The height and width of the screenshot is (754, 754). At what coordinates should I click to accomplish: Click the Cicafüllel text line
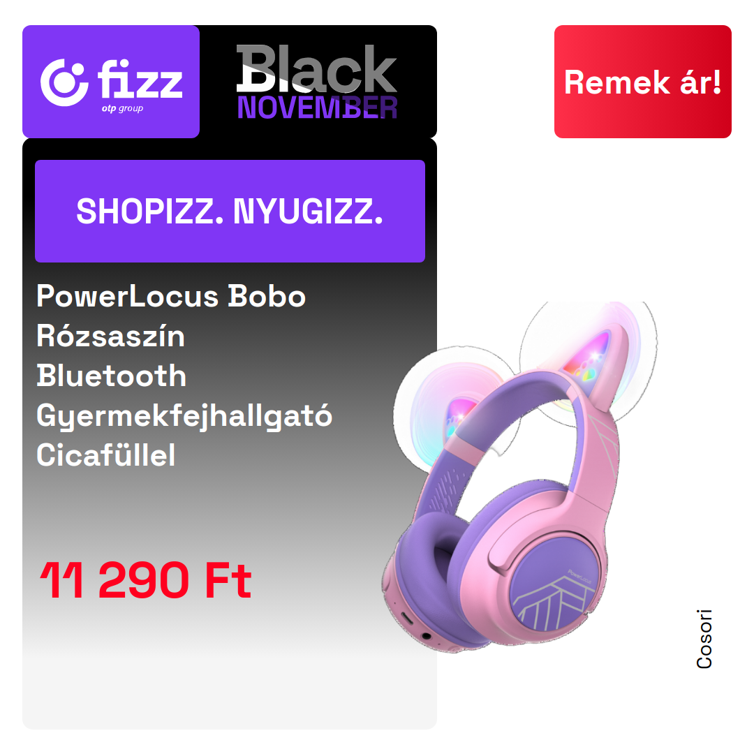(x=106, y=455)
